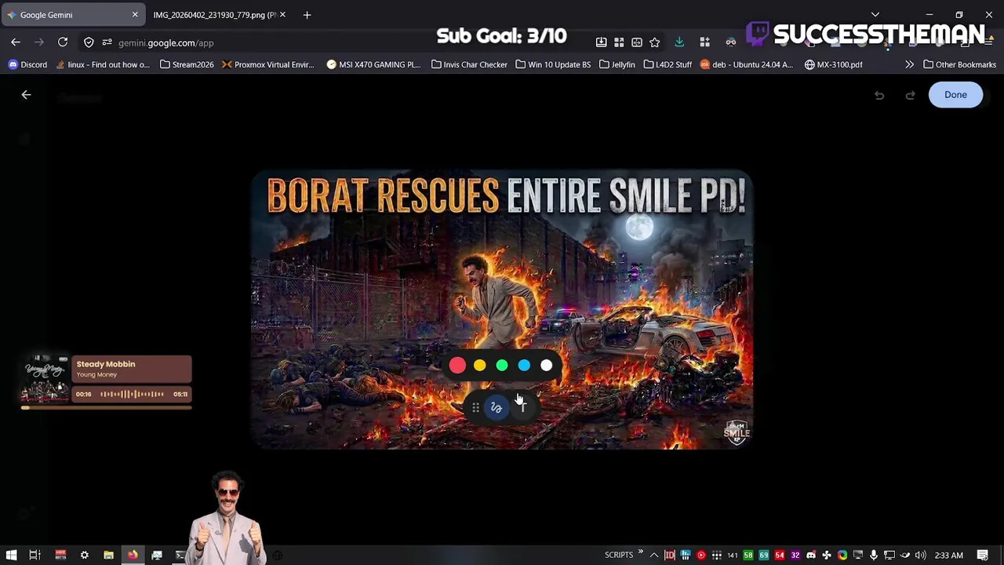The width and height of the screenshot is (1004, 565).
Task: Click the Steady Mobbin album art
Action: pyautogui.click(x=46, y=379)
